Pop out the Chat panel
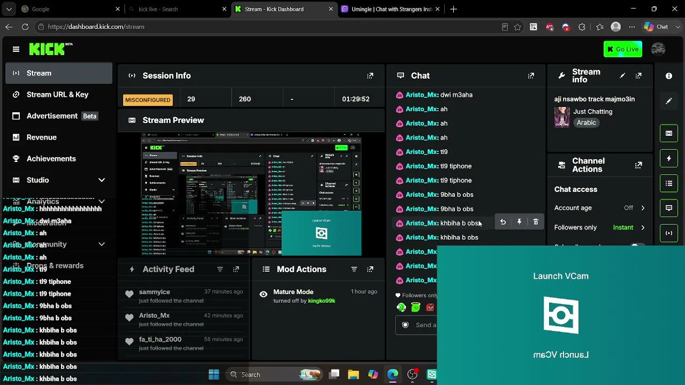 point(531,76)
